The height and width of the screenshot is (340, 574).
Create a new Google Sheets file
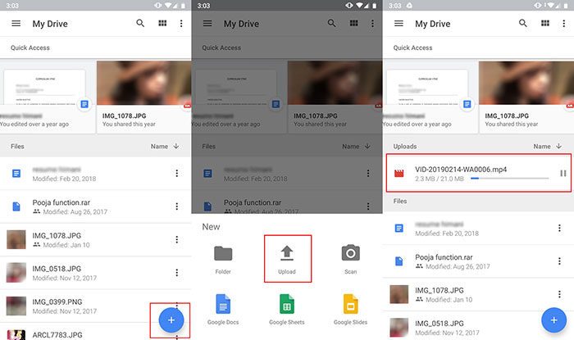click(287, 310)
